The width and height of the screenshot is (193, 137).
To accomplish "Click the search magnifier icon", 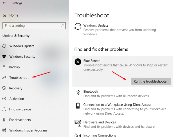I will point(63,26).
